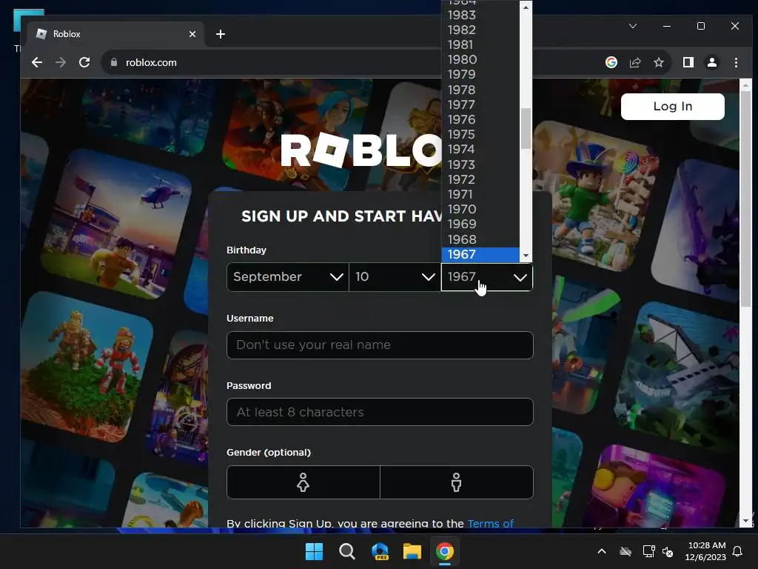
Task: Open the network display tray icon
Action: pyautogui.click(x=648, y=551)
